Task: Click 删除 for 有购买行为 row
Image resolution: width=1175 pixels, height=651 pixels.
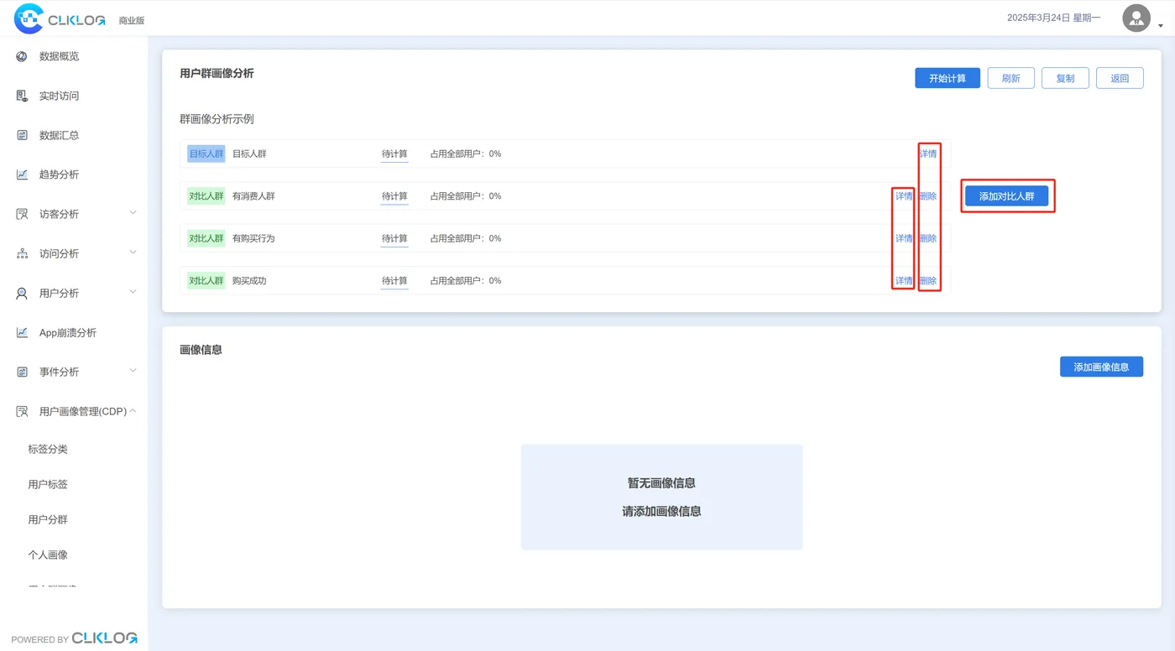Action: click(x=928, y=238)
